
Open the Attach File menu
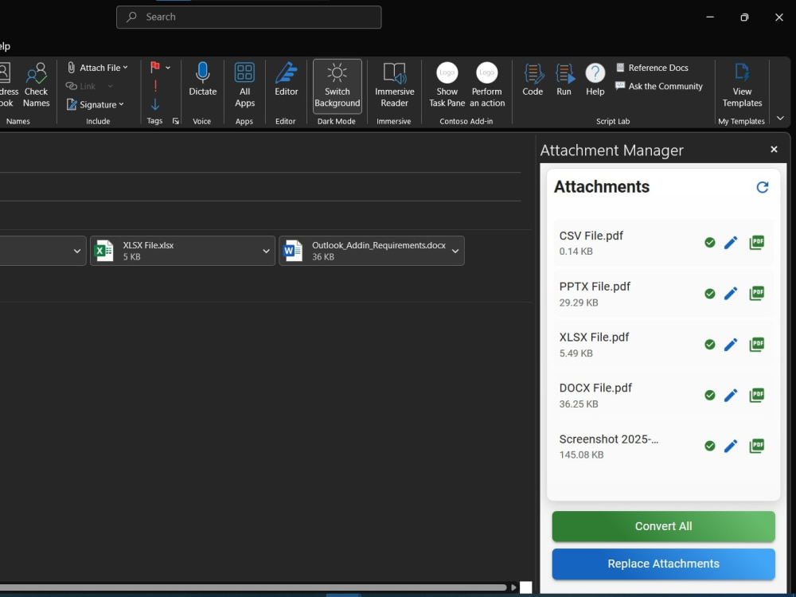coord(98,68)
